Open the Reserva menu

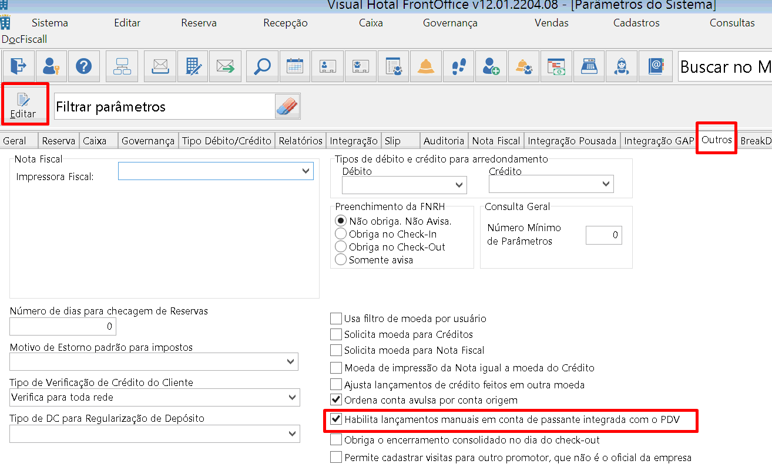[x=199, y=23]
